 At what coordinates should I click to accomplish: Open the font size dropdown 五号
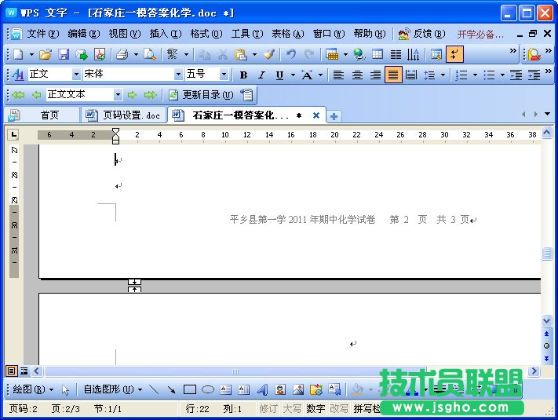coord(224,75)
